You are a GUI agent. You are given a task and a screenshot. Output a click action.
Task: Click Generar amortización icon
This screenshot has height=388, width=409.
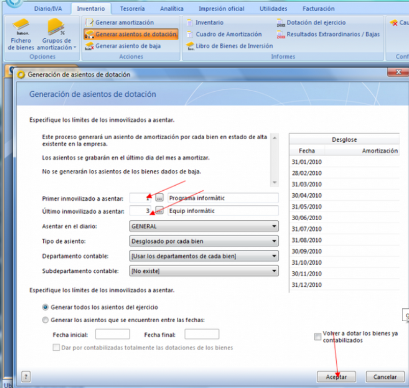click(90, 22)
